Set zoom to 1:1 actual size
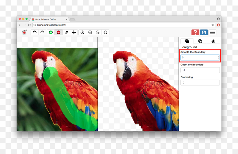The width and height of the screenshot is (238, 154). (98, 32)
